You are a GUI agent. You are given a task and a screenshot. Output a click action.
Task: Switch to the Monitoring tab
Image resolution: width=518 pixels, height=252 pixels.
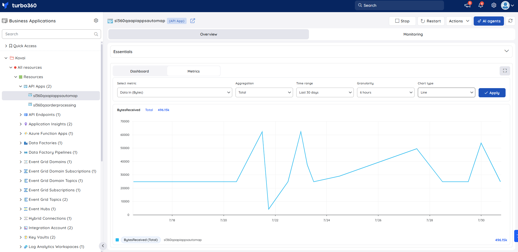pos(413,34)
